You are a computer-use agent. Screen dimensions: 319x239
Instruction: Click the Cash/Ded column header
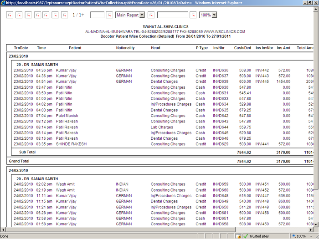[x=242, y=48]
